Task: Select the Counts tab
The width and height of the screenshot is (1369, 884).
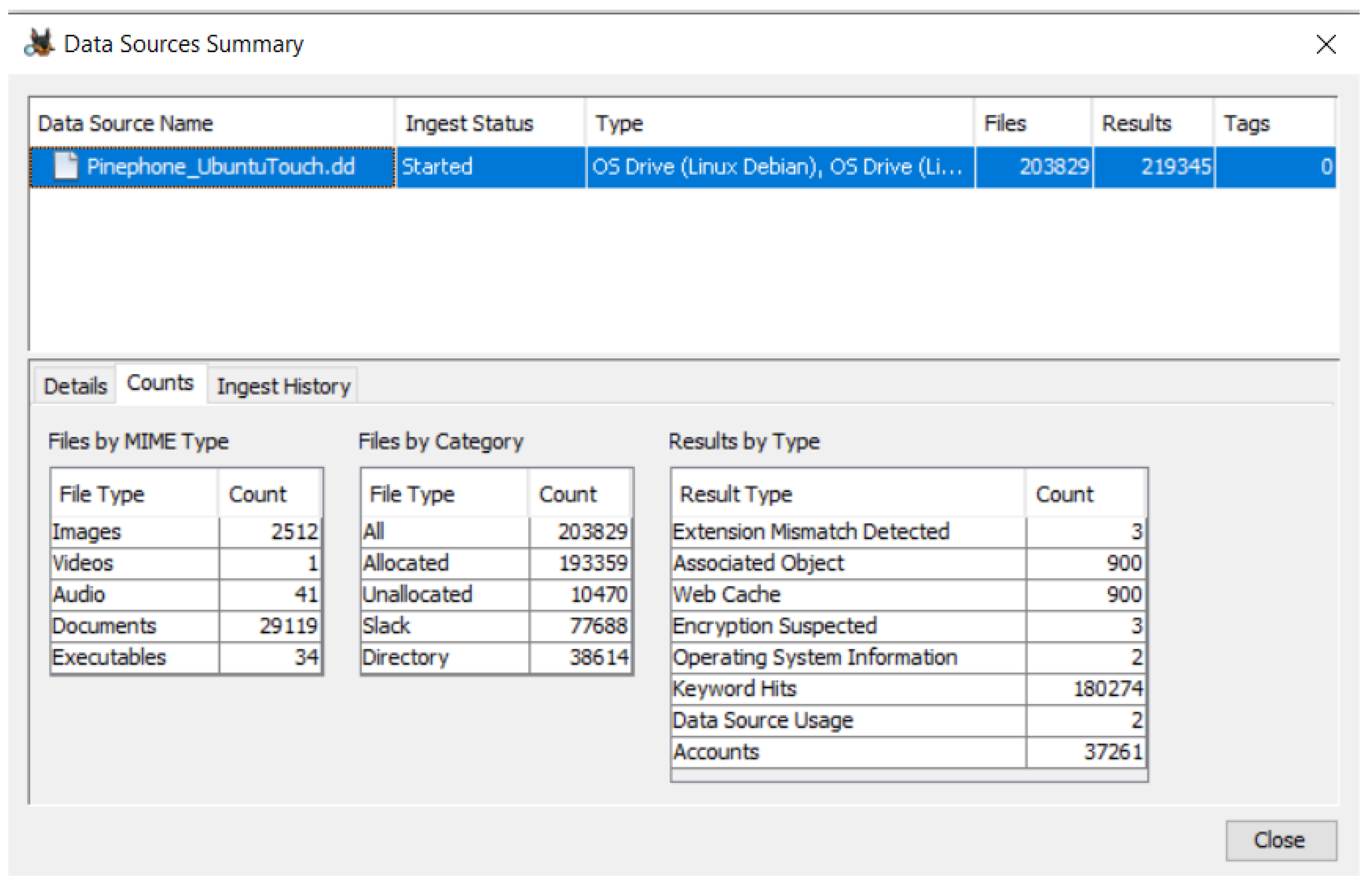Action: pos(160,383)
